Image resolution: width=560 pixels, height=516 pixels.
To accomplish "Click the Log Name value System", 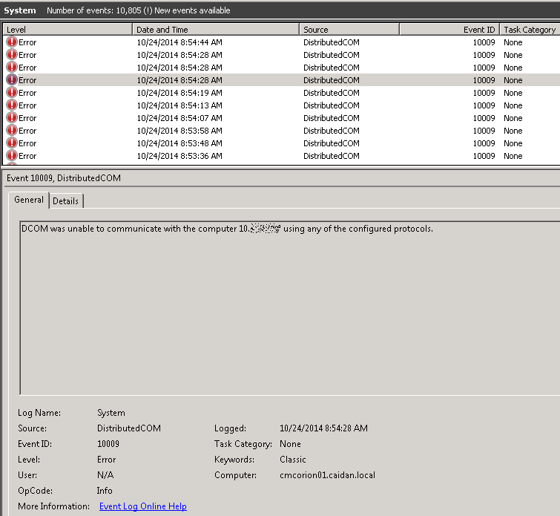I will (111, 413).
